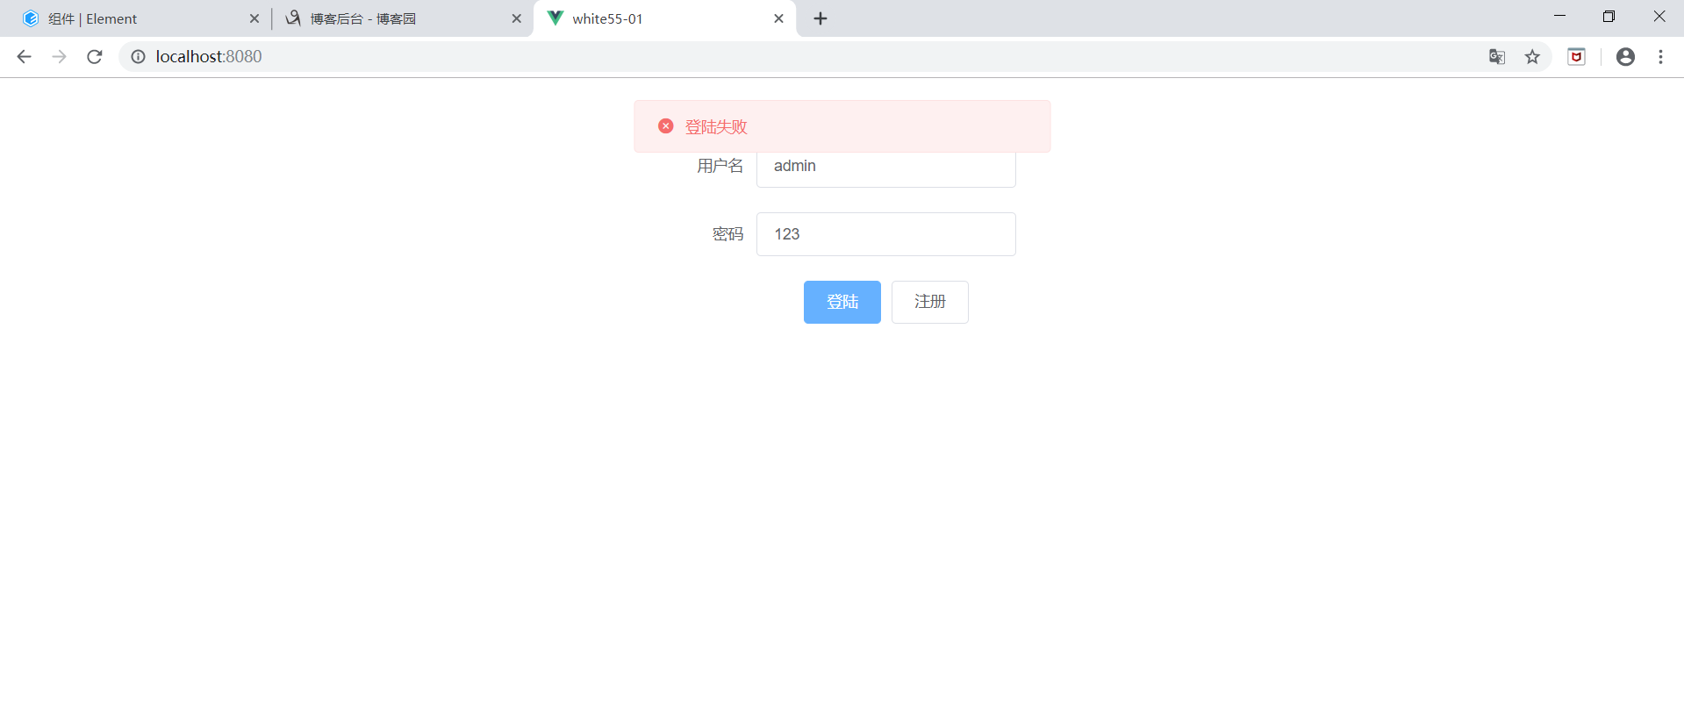Click the browser forward arrow

pyautogui.click(x=59, y=57)
